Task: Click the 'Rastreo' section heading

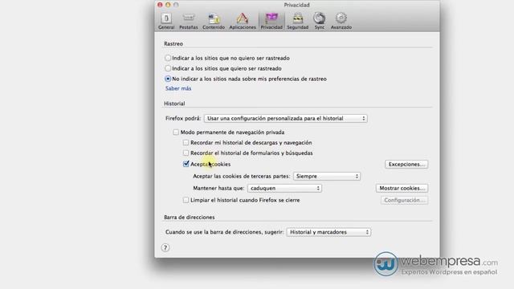Action: [x=173, y=43]
